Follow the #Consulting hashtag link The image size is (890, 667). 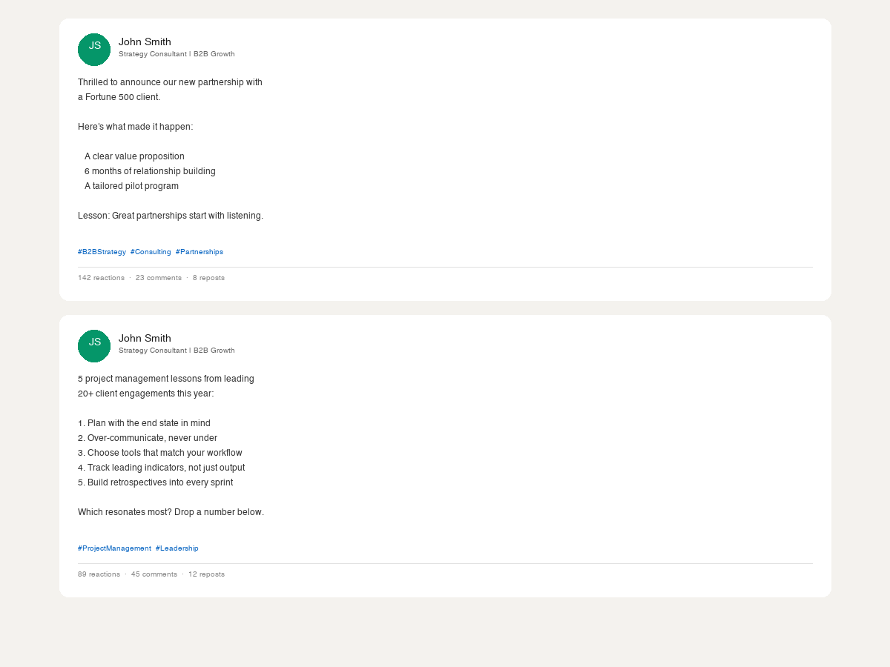coord(151,252)
